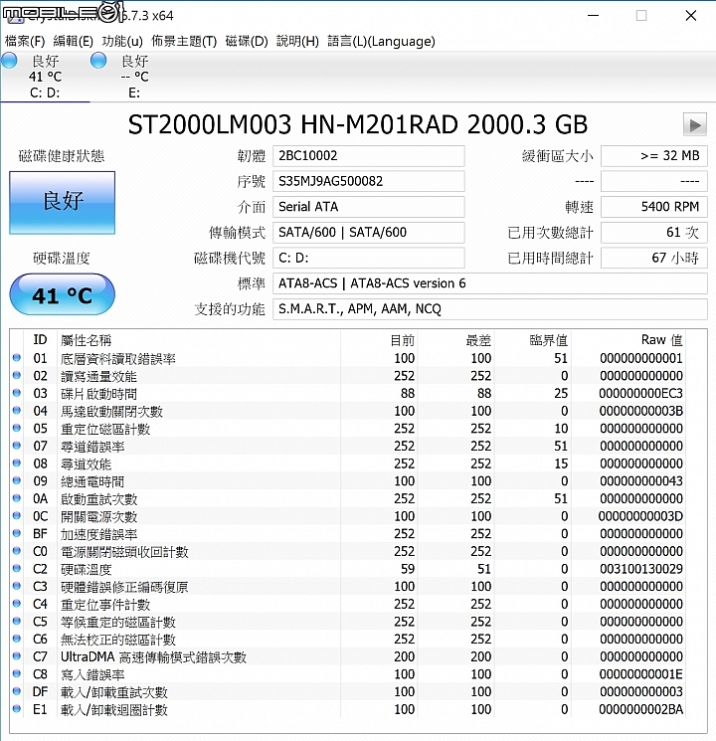Click status dot of attribute C5 row
The height and width of the screenshot is (741, 716).
17,621
